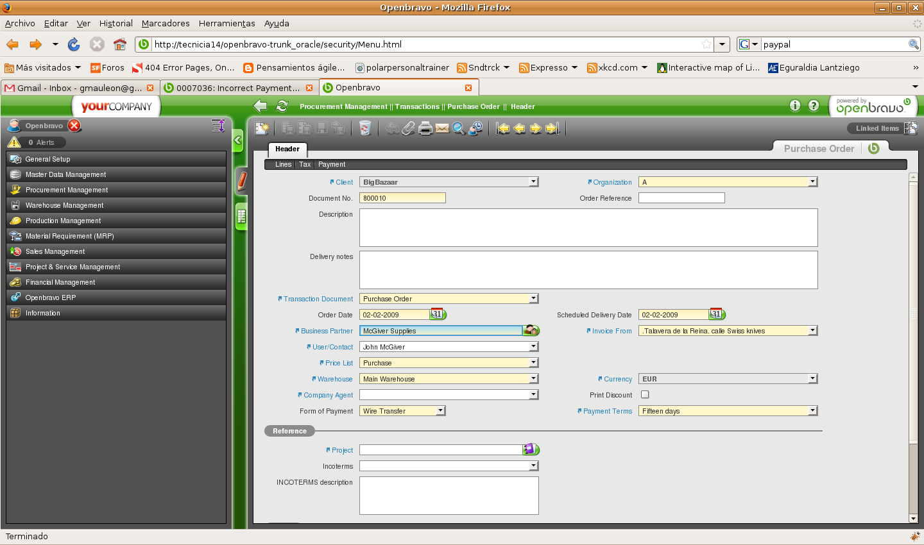Open the Business Partner selector icon
Viewport: 924px width, 545px height.
531,331
